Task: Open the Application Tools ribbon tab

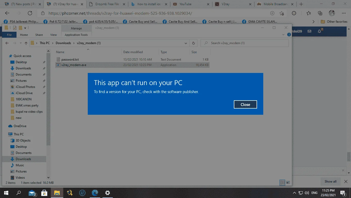Action: click(x=76, y=35)
